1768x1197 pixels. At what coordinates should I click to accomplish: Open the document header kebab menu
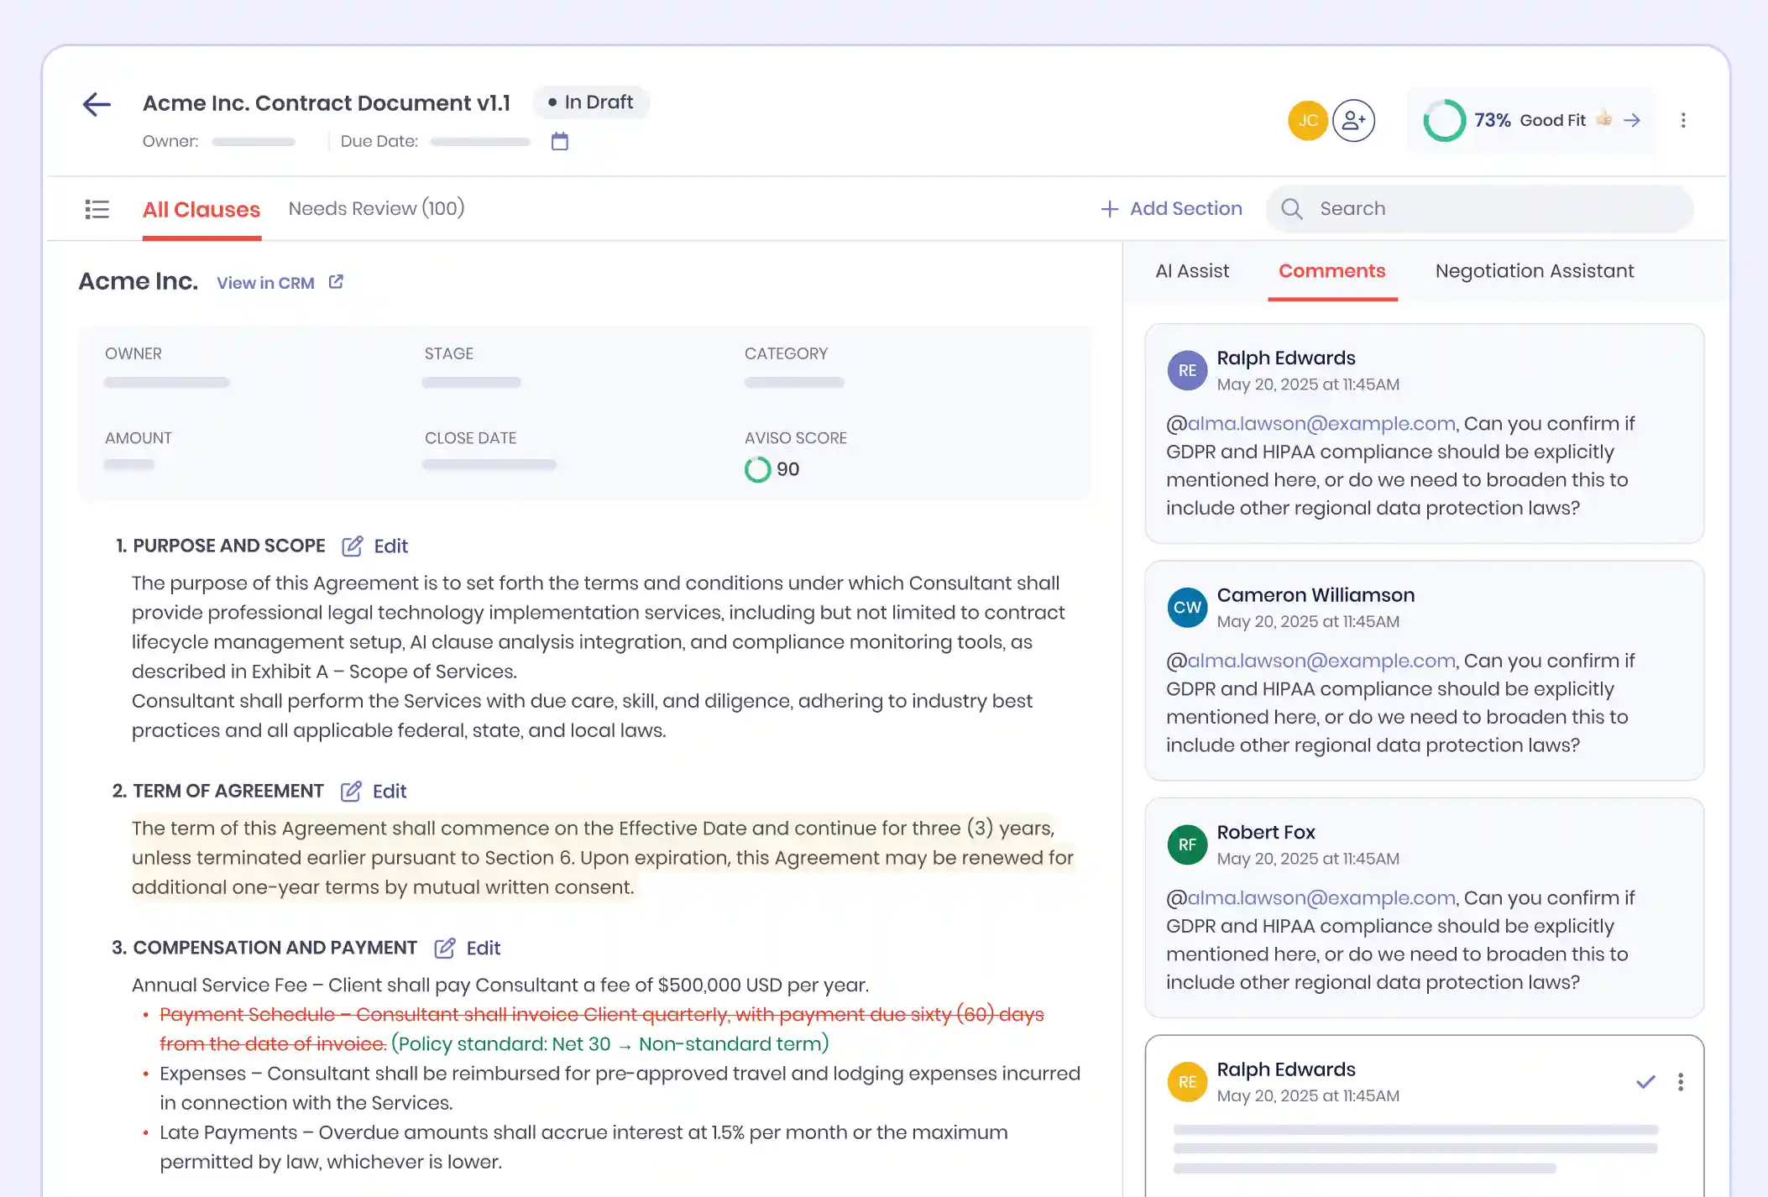click(1683, 121)
